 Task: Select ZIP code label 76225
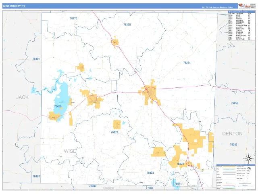127,25
